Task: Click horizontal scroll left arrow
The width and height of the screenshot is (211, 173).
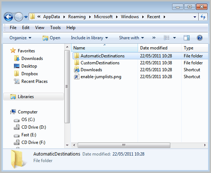Action: point(74,145)
